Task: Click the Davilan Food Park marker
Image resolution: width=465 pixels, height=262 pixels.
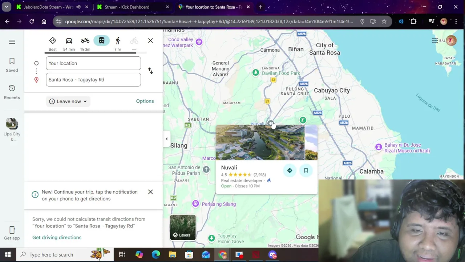Action: tap(256, 73)
